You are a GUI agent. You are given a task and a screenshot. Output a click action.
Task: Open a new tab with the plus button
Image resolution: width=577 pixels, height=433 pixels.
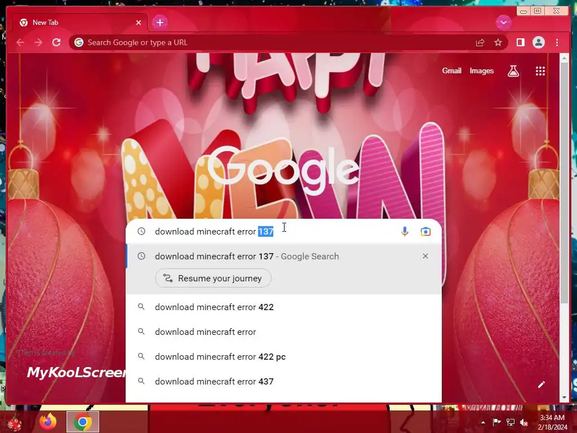point(159,23)
